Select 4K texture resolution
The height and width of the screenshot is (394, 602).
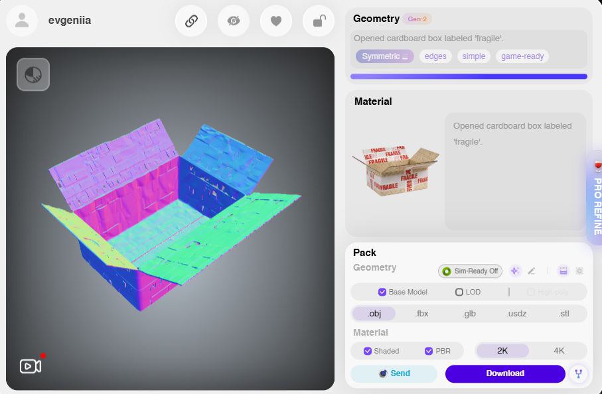pyautogui.click(x=559, y=351)
